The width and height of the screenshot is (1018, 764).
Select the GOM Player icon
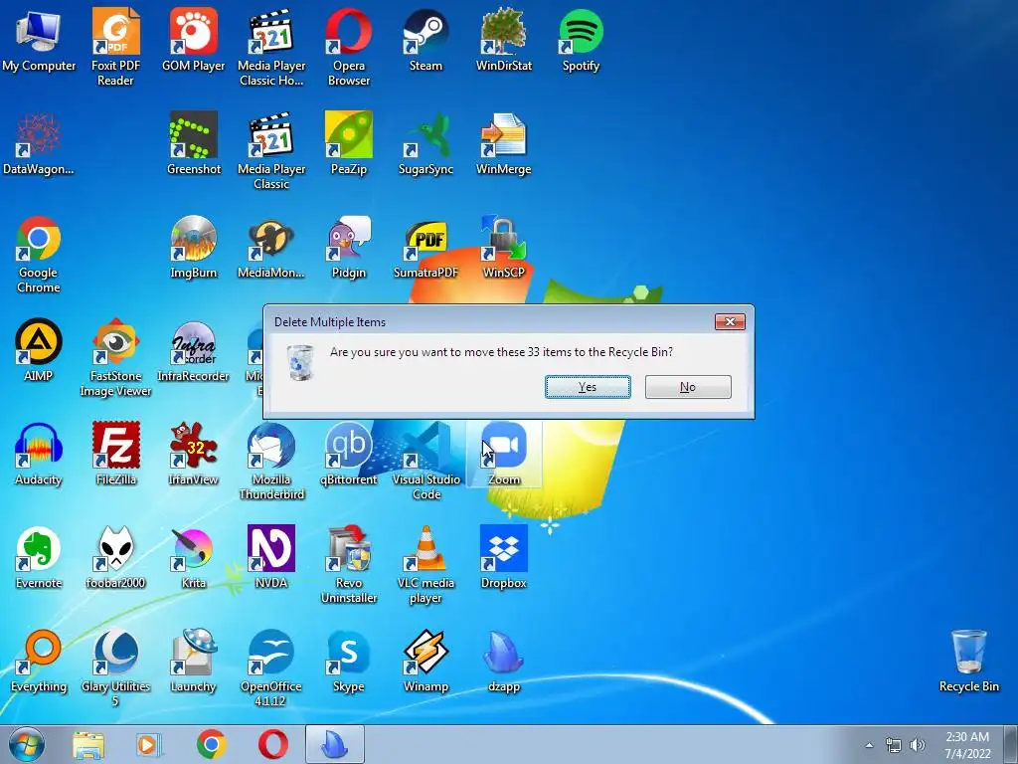click(x=194, y=40)
